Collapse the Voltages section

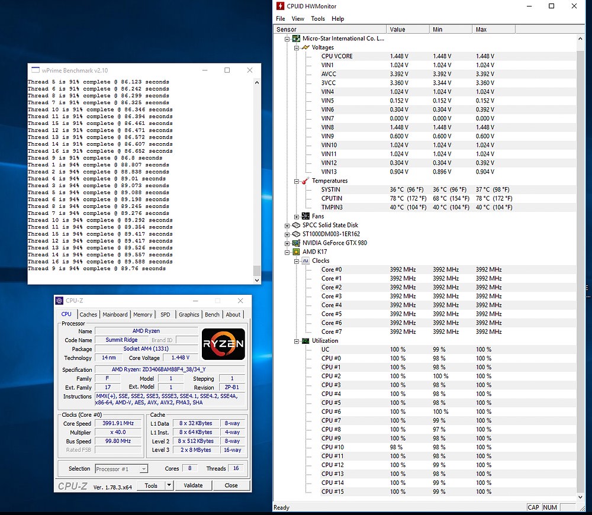coord(297,48)
